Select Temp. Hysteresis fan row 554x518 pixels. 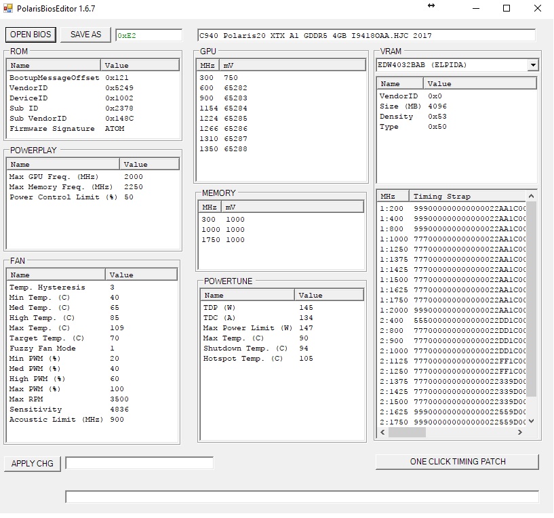(92, 287)
